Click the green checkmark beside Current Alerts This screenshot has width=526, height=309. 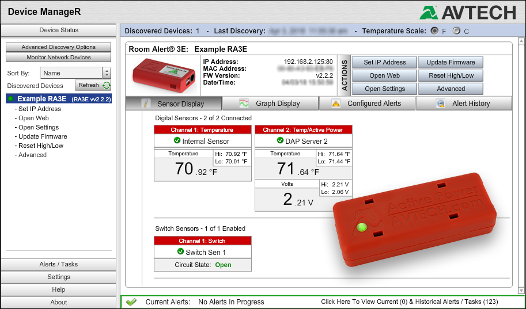(131, 302)
